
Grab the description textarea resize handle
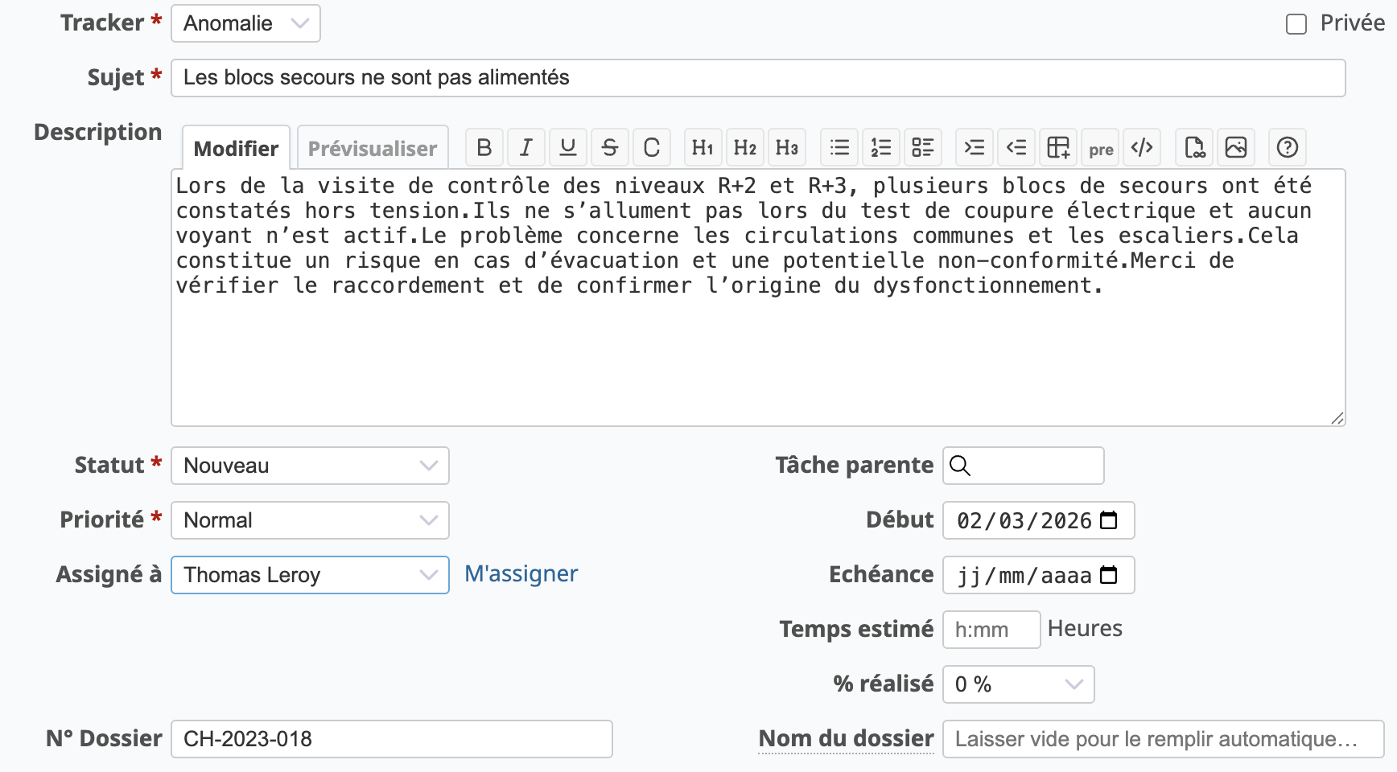1337,418
